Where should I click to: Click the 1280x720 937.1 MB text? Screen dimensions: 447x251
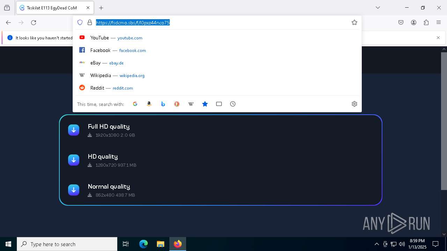click(x=116, y=165)
